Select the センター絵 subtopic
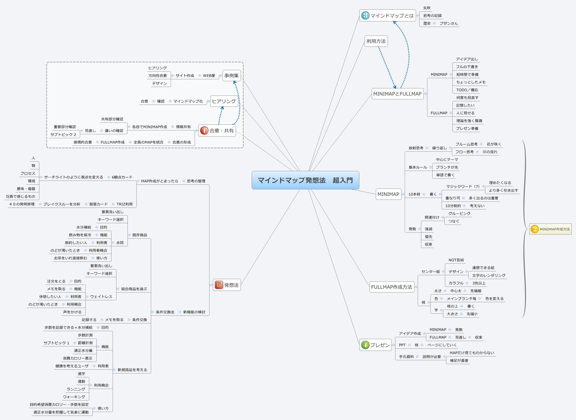This screenshot has width=576, height=420. [x=430, y=272]
